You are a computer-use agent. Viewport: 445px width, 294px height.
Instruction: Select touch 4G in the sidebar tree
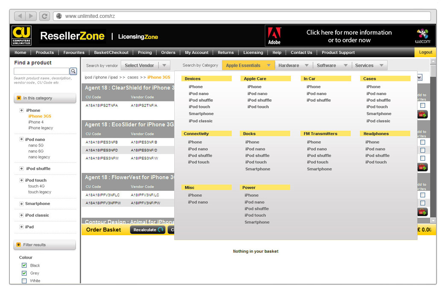click(36, 186)
